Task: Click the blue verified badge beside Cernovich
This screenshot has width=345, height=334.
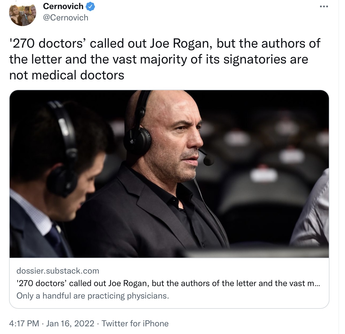Action: [x=90, y=6]
